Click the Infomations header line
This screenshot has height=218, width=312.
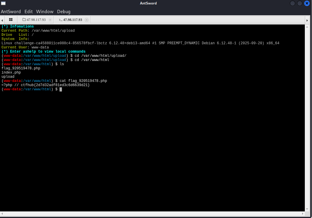point(18,26)
